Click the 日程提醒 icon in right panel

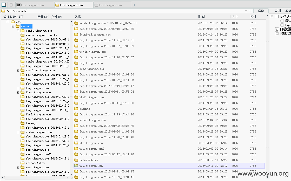[276, 29]
